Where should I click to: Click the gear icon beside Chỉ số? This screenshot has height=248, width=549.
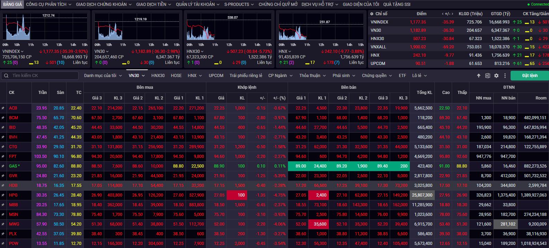click(371, 14)
